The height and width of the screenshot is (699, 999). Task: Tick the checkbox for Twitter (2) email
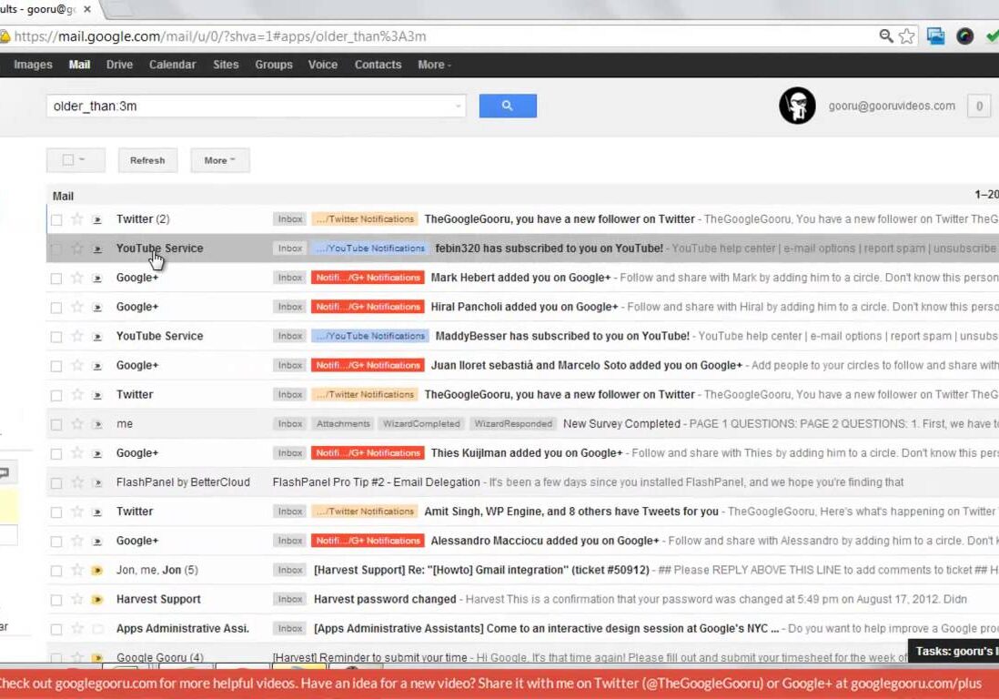point(56,220)
